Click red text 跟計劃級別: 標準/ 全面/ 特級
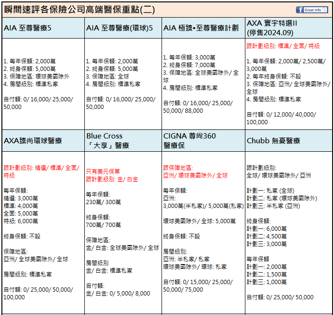 coord(283,46)
